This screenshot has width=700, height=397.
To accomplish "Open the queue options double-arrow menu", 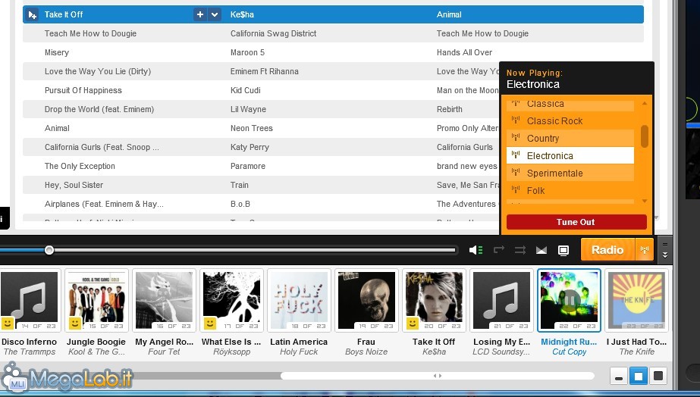I will (664, 255).
